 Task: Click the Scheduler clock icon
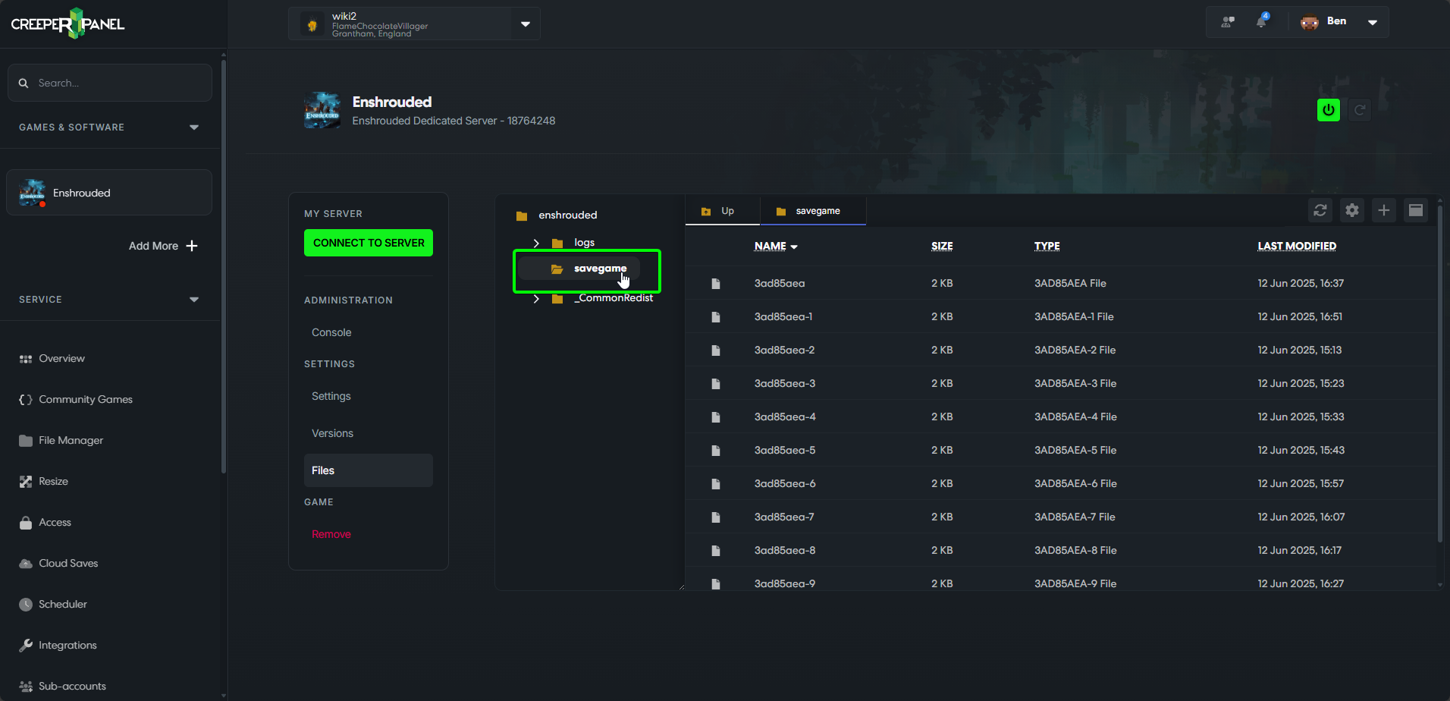pos(26,605)
